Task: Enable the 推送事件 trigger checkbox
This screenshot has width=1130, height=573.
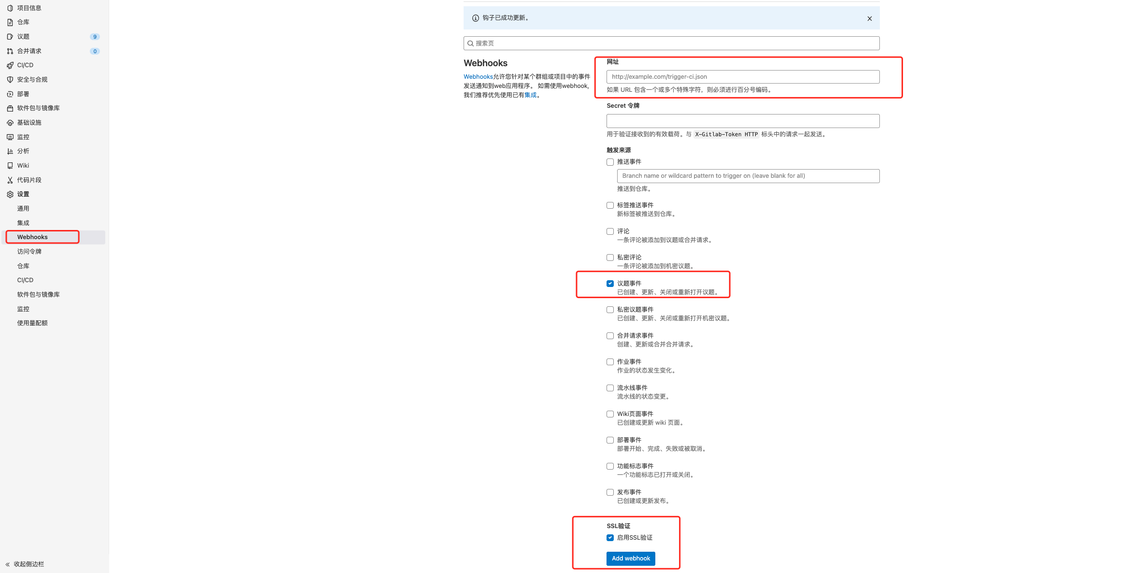Action: point(610,162)
